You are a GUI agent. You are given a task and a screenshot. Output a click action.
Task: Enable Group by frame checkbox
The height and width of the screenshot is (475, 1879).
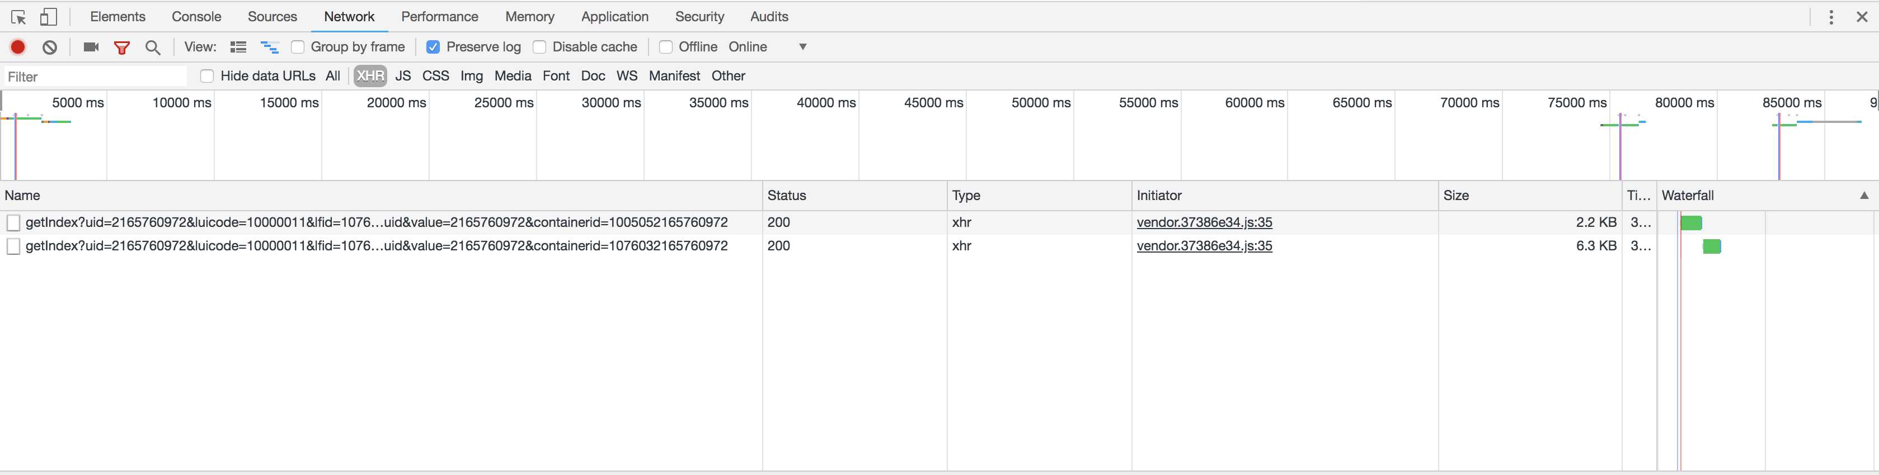(298, 47)
